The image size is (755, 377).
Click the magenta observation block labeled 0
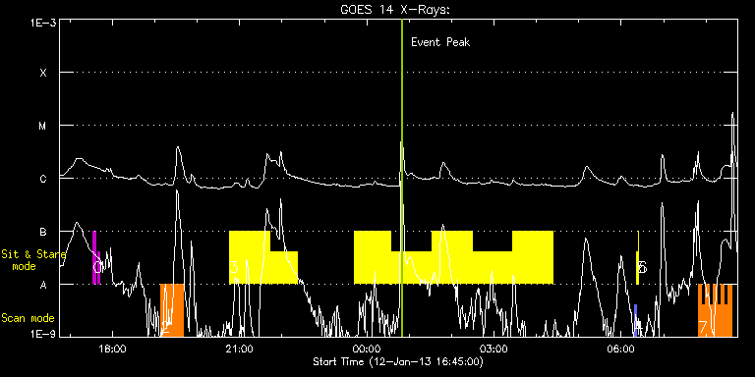click(96, 258)
